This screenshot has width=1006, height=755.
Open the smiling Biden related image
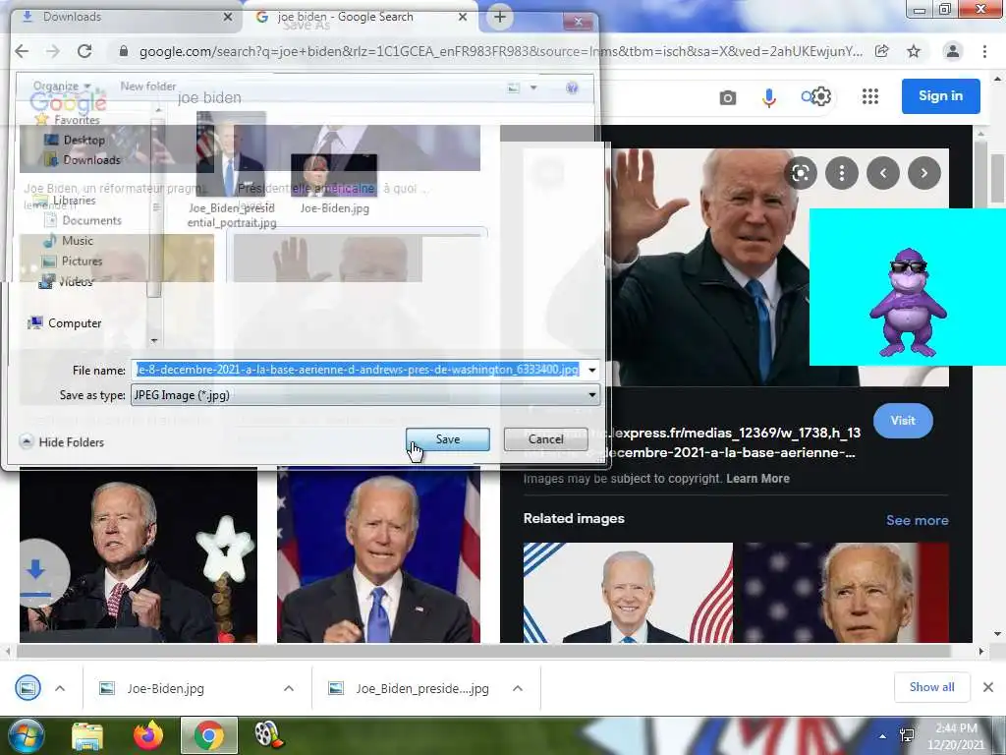(x=628, y=593)
